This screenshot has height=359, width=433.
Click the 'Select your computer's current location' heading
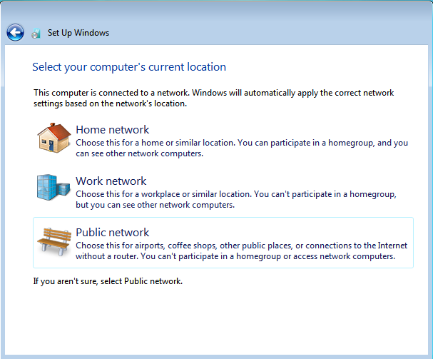click(129, 67)
